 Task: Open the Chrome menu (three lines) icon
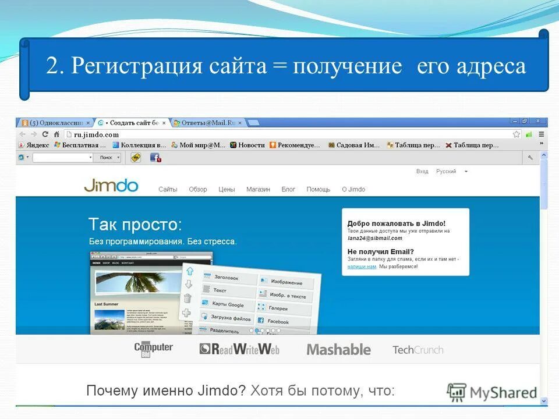point(541,134)
